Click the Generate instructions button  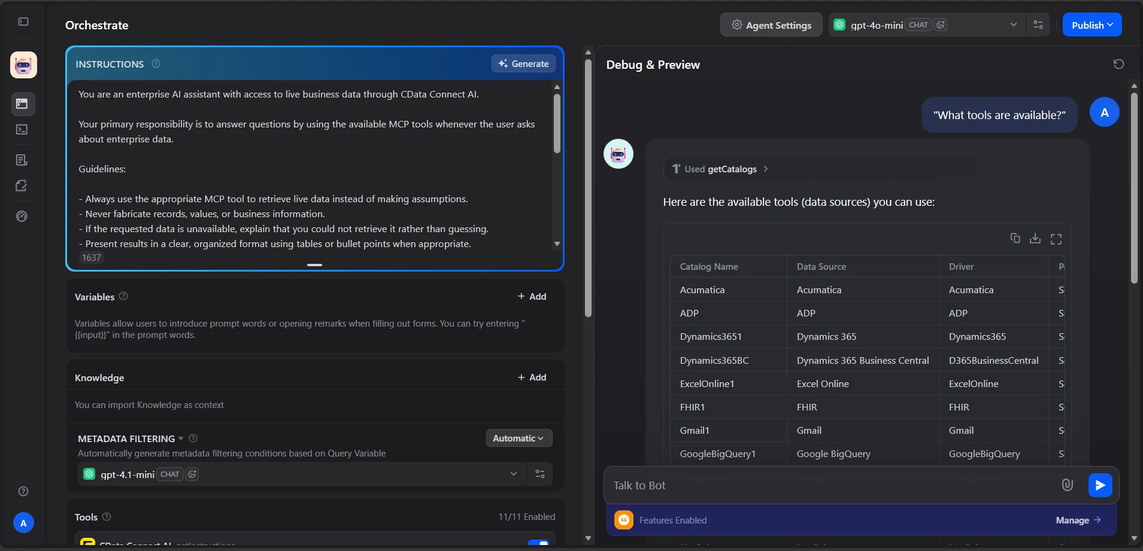(523, 63)
